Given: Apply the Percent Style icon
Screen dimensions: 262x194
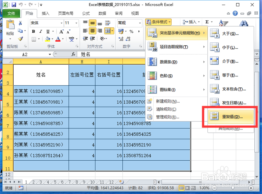Looking at the screenshot, I should pyautogui.click(x=132, y=31).
